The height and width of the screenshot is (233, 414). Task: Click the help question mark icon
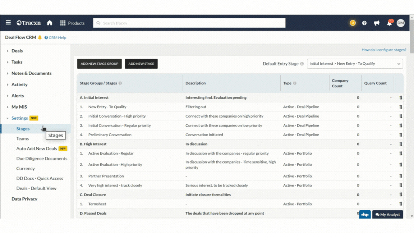point(364,23)
